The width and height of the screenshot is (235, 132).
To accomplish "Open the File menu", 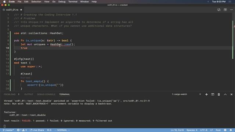I will [19, 1].
